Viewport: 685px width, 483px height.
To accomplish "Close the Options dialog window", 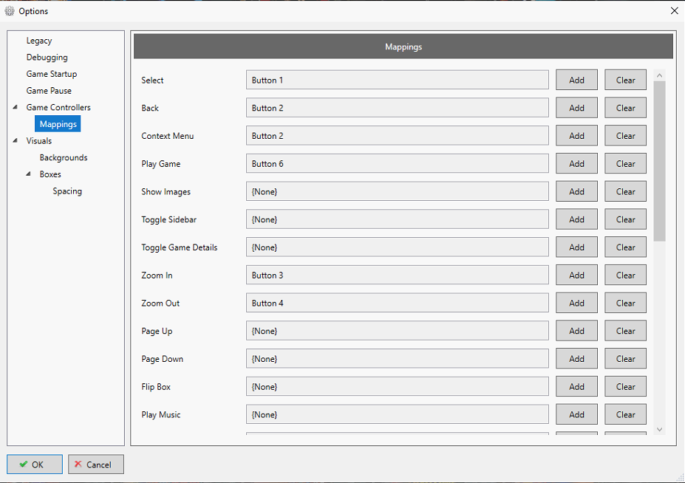I will point(674,10).
